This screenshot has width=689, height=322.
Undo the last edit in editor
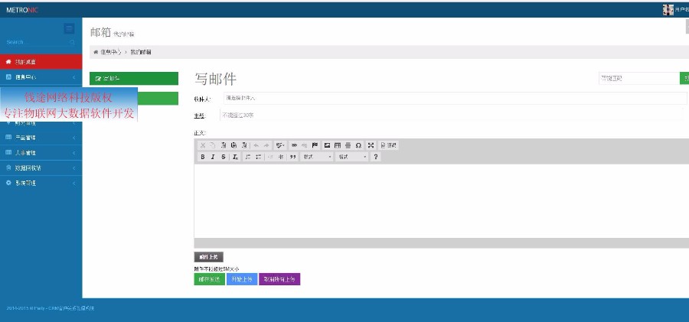pos(256,145)
